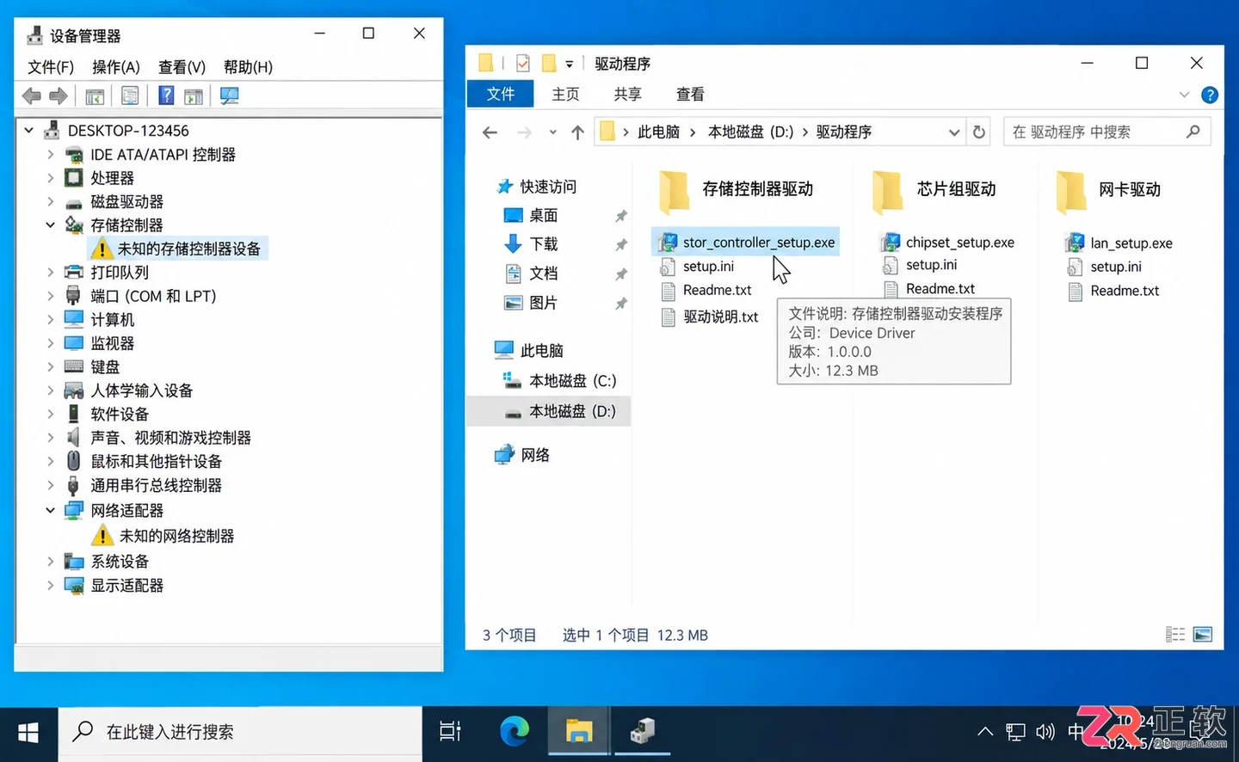The width and height of the screenshot is (1239, 762).
Task: Switch to the 共享 ribbon tab
Action: tap(627, 95)
